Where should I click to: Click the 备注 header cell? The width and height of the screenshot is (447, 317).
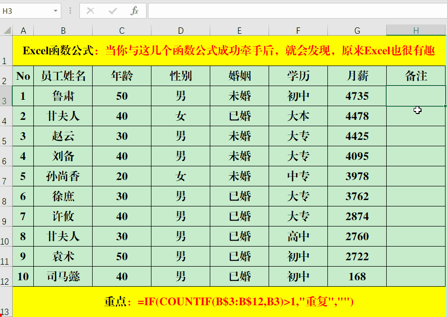(x=416, y=76)
